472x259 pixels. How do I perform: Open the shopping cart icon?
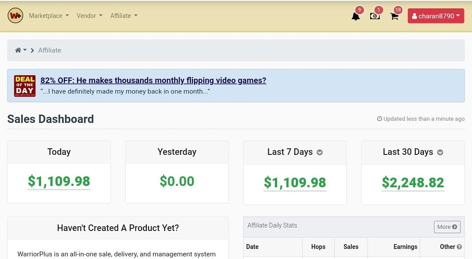click(394, 16)
